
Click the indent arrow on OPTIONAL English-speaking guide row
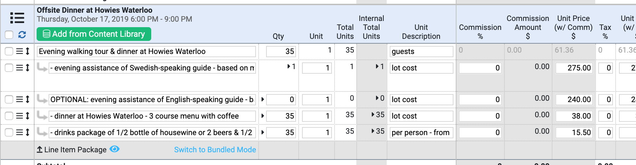coord(42,99)
